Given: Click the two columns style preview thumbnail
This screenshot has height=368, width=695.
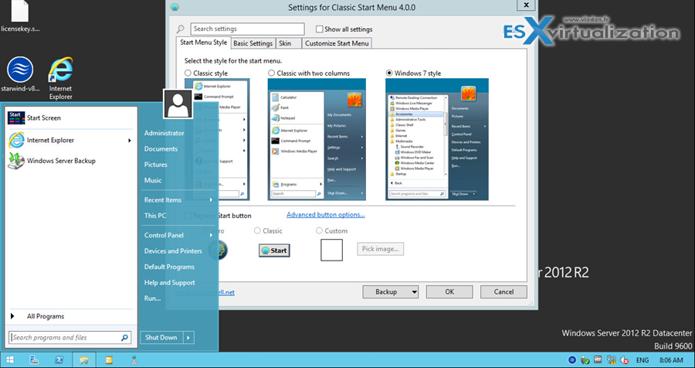Looking at the screenshot, I should click(317, 139).
